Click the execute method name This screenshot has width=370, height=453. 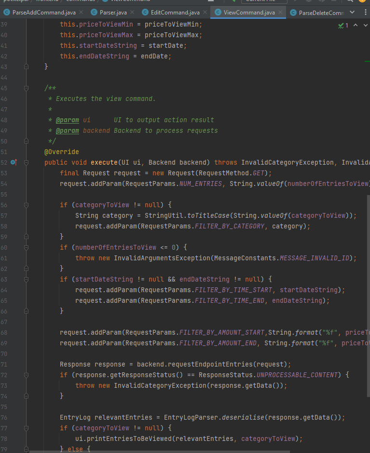(104, 162)
